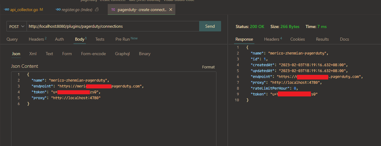Click the Size: 266 Bytes indicator

tap(285, 26)
